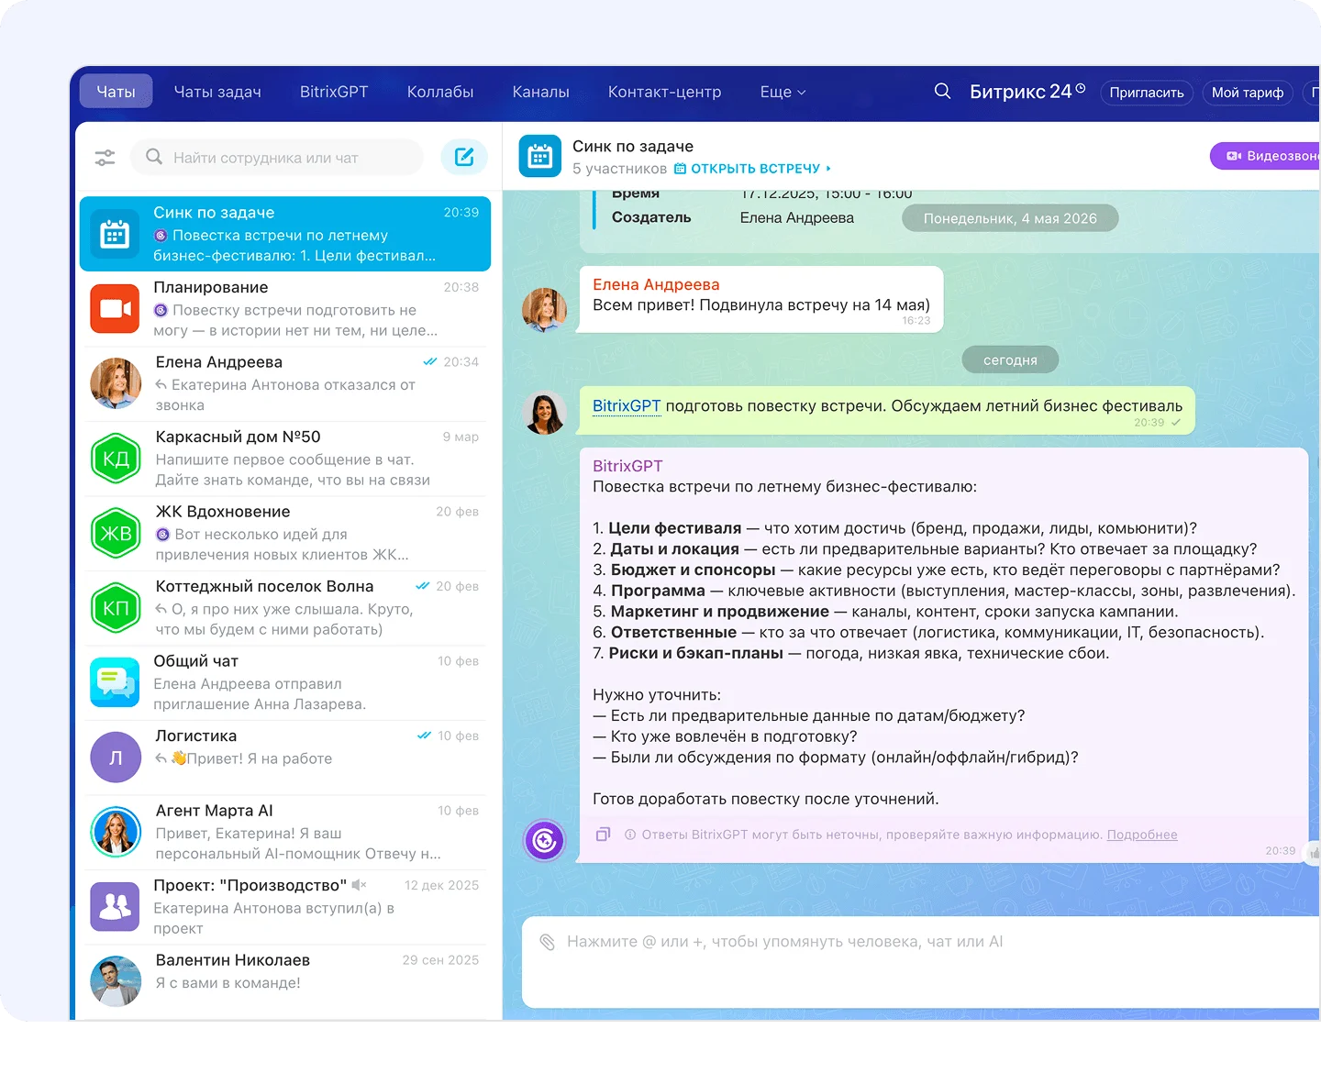Open the Коллабы tab
Image resolution: width=1321 pixels, height=1084 pixels.
[440, 92]
